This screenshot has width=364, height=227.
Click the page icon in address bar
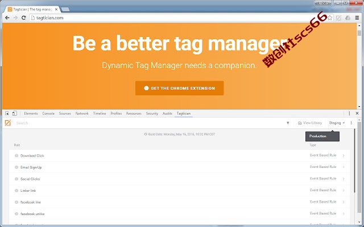33,18
